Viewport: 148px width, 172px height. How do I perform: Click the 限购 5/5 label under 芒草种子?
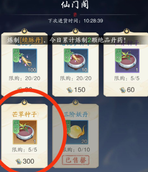click(25, 150)
